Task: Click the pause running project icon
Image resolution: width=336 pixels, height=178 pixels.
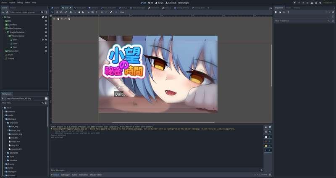Action: 299,3
